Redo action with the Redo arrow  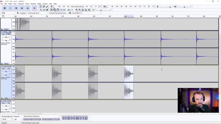(72, 10)
